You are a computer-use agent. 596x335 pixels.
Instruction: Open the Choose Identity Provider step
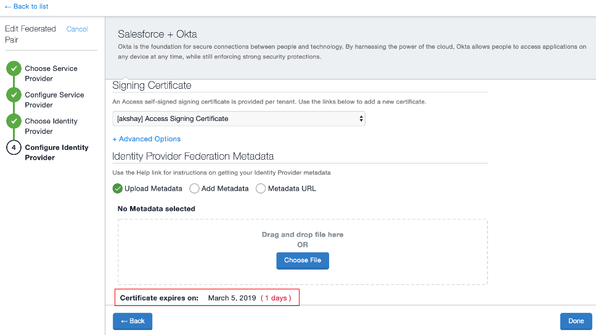click(x=51, y=126)
